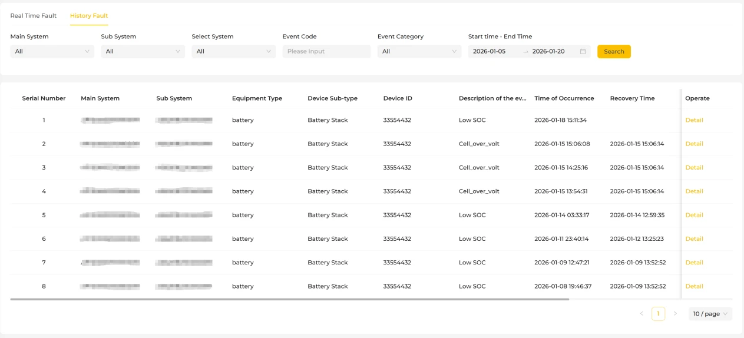The width and height of the screenshot is (744, 338).
Task: Click serial number 7 cell
Action: point(44,263)
